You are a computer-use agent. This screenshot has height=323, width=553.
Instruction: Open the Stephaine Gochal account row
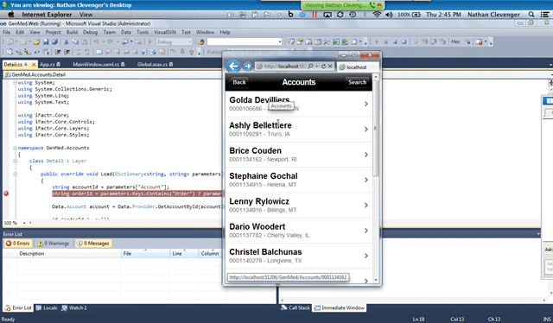point(299,180)
